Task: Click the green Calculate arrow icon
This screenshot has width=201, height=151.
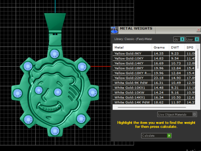Action: click(169, 135)
